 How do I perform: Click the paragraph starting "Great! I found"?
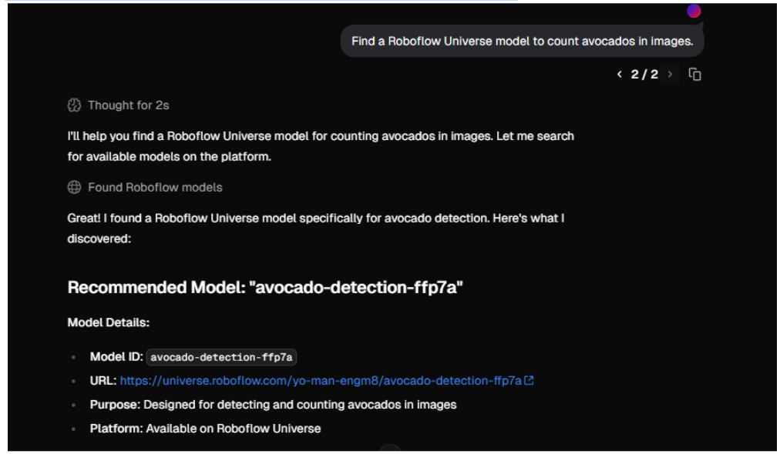(x=316, y=229)
